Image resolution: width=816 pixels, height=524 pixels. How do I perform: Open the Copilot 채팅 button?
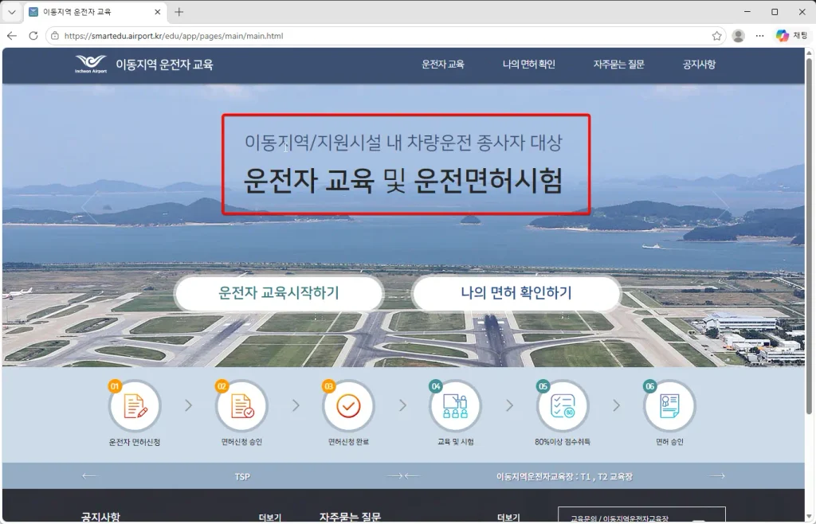pos(791,36)
